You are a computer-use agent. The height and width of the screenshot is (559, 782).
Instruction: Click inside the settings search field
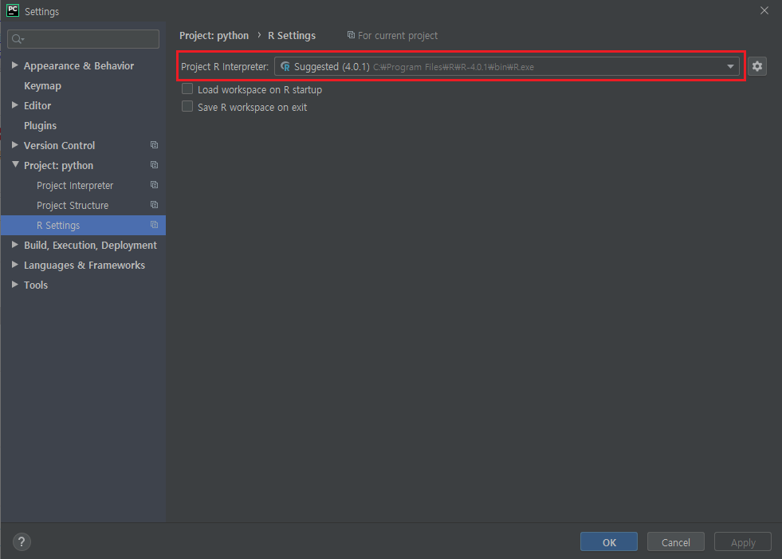coord(83,38)
